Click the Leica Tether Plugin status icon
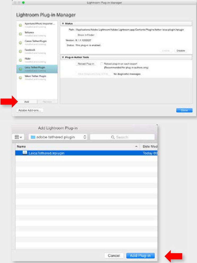 tap(20, 69)
